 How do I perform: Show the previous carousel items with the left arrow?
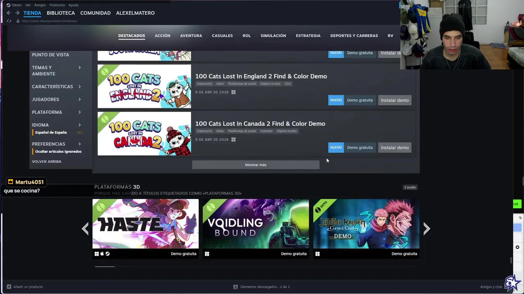point(85,229)
